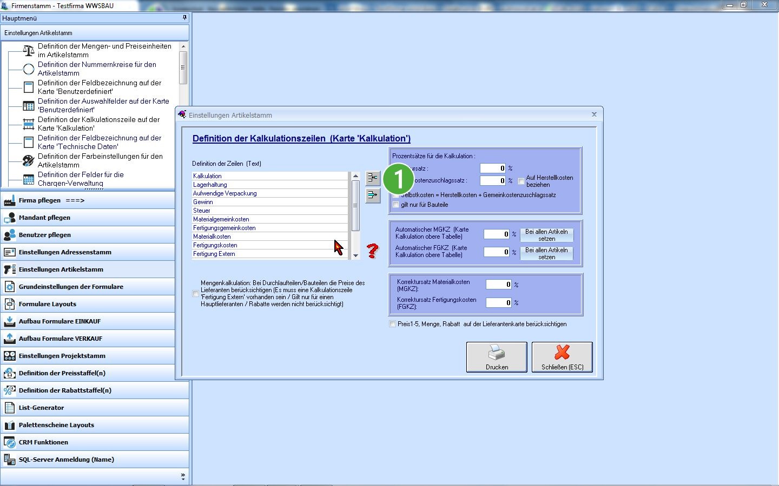Click the Schließen (ESC) button
The image size is (779, 486).
click(x=562, y=357)
